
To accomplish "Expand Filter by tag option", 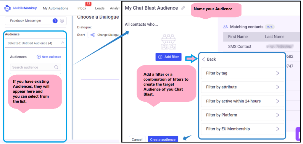I will pyautogui.click(x=243, y=73).
